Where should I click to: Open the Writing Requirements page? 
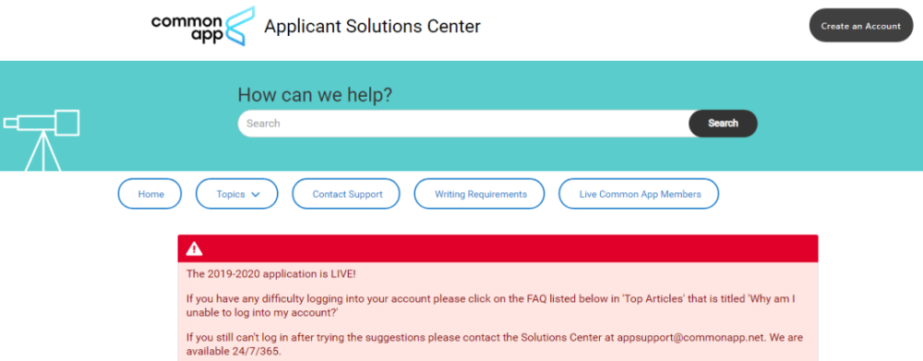480,194
